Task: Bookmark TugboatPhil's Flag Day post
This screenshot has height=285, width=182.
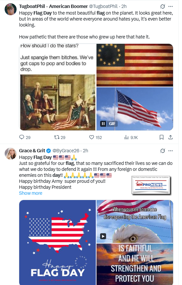Action: coord(161,137)
